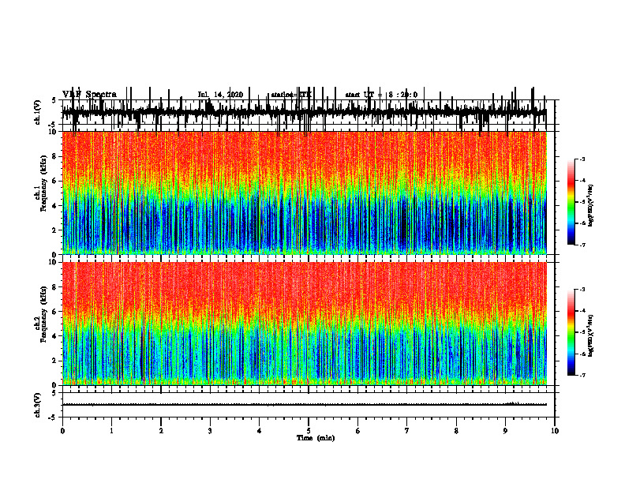
Task: Click the time tick label '6'
Action: (x=358, y=431)
